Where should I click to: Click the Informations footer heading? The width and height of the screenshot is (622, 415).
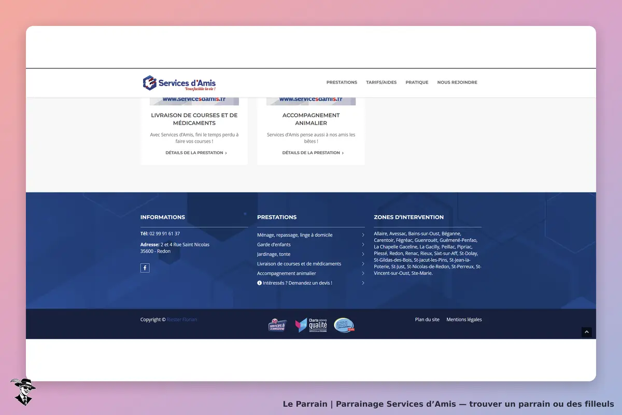[x=163, y=217]
